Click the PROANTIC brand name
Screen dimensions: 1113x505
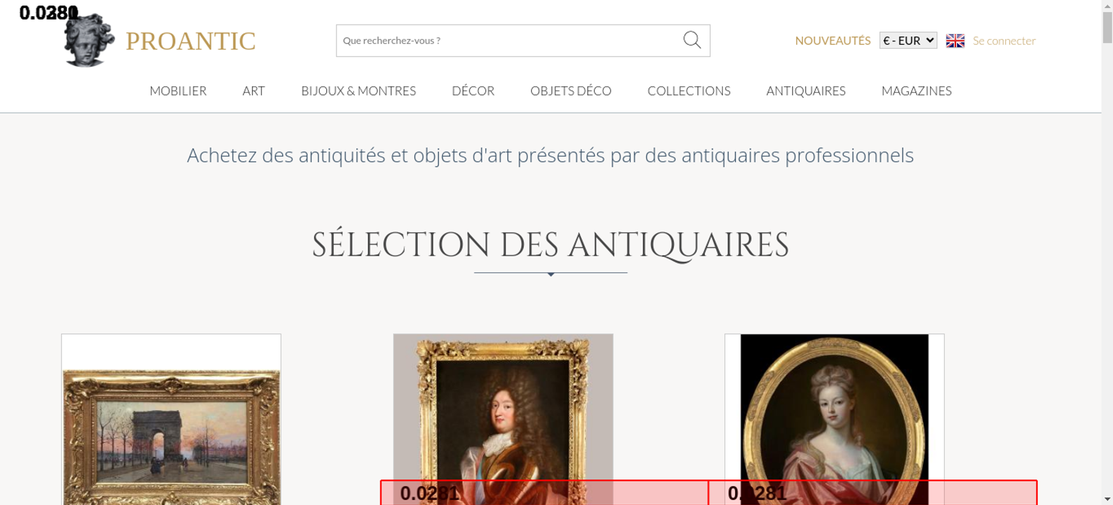click(x=190, y=41)
